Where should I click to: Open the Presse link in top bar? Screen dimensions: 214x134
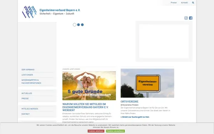click(174, 3)
